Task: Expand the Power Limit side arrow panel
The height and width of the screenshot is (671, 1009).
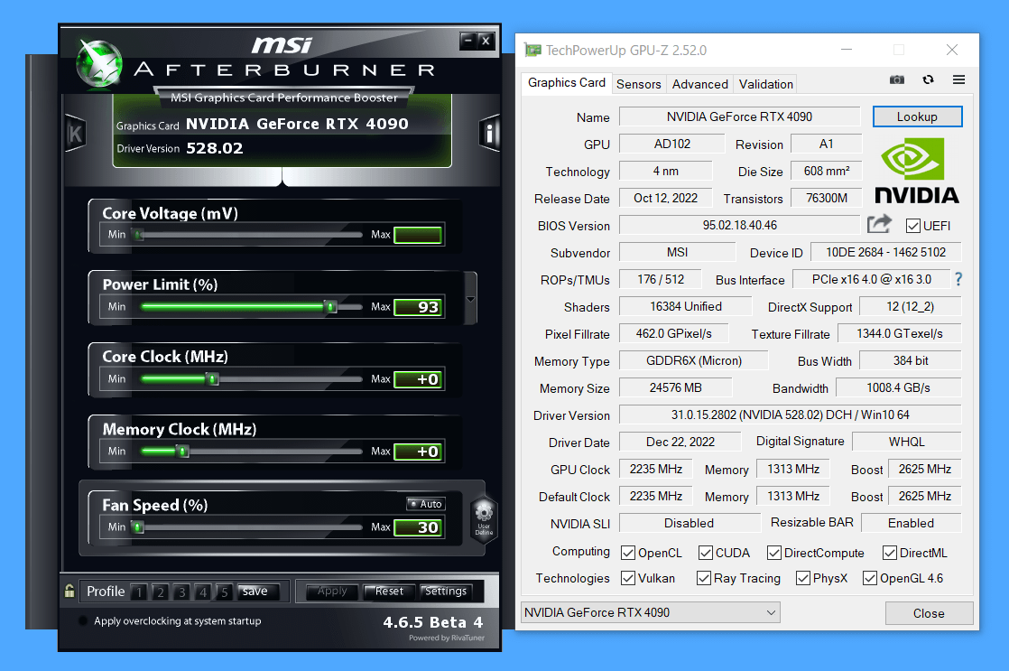Action: (470, 299)
